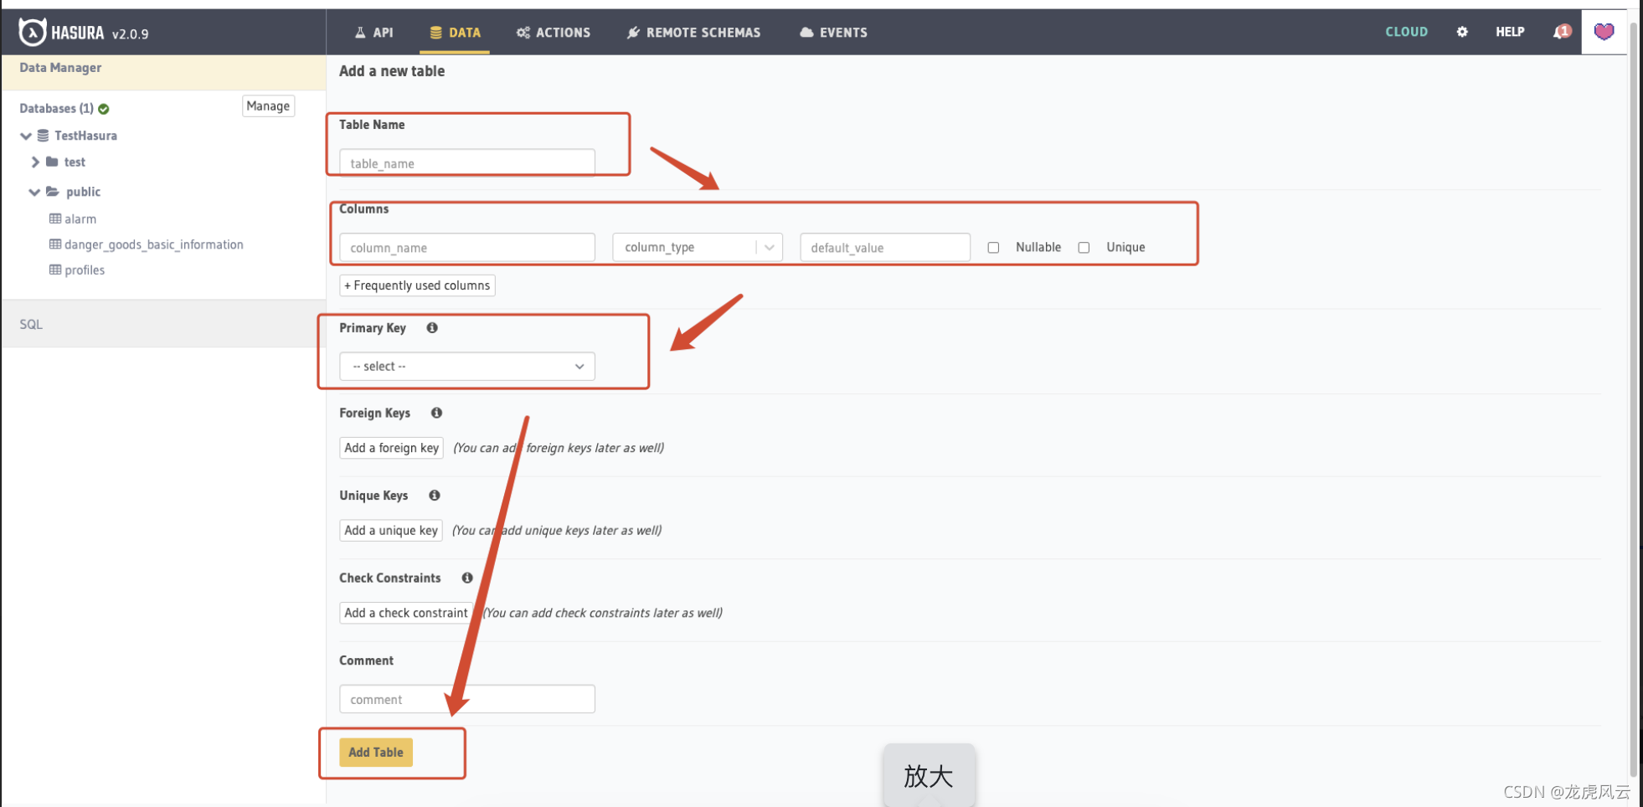Click the profiles table grid icon
Screen dimensions: 1643x807
[55, 270]
